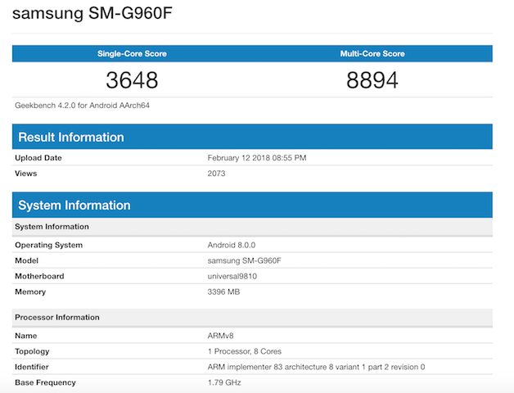Click the Multi-Core Score header
Viewport: 514px width, 393px height.
tap(372, 54)
